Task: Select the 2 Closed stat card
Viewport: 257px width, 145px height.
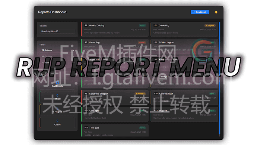Action: (x=57, y=123)
